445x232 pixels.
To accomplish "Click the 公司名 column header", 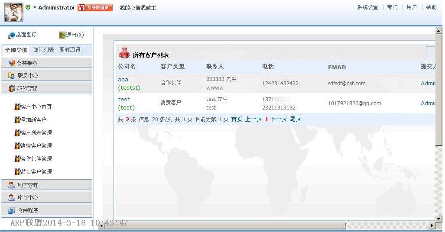I will coord(127,66).
